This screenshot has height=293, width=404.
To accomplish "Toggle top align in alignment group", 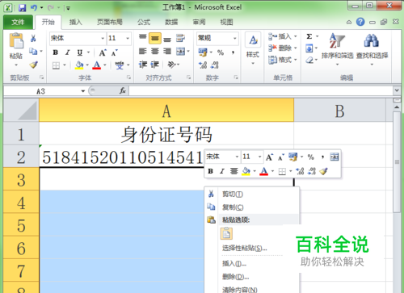I will point(142,38).
